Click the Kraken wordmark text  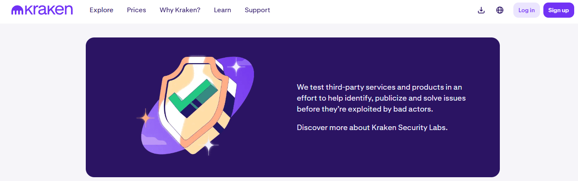point(49,10)
